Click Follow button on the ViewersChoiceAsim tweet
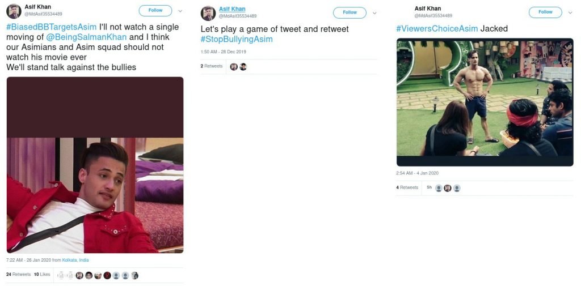Image resolution: width=581 pixels, height=286 pixels. point(545,12)
